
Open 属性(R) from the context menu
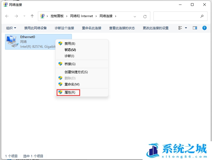[x=82, y=92]
